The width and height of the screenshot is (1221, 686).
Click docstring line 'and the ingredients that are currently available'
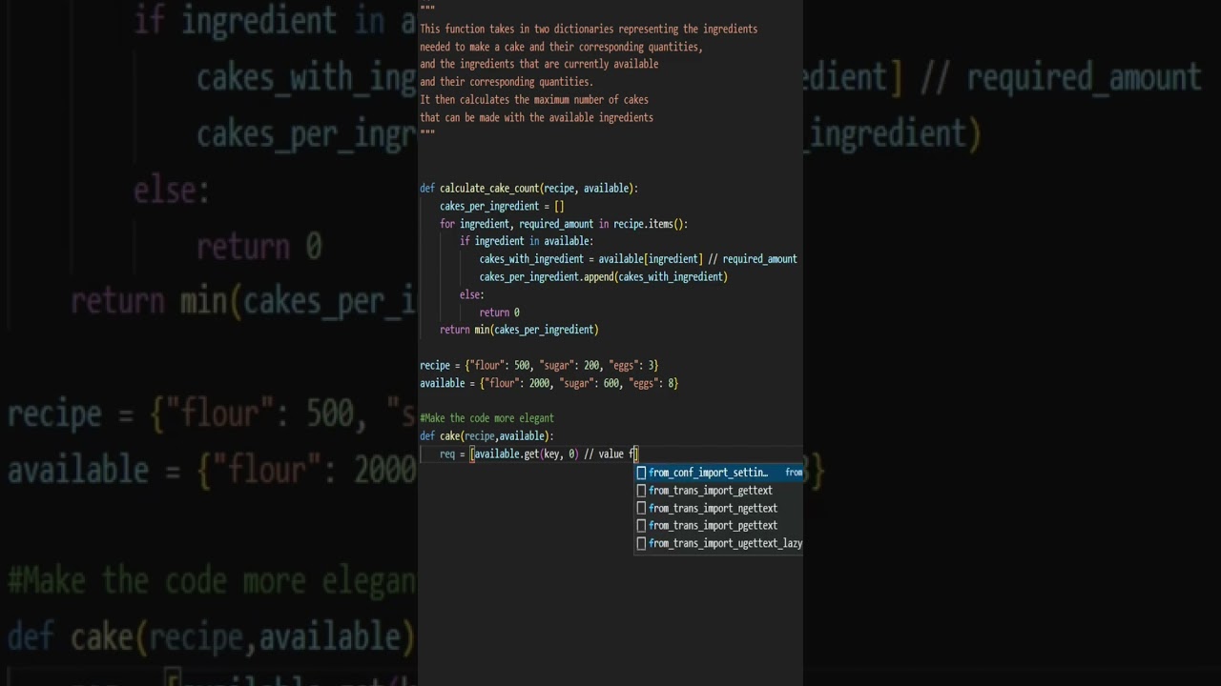coord(539,65)
